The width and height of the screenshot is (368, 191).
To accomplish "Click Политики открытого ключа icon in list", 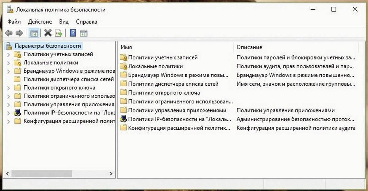I will [124, 93].
